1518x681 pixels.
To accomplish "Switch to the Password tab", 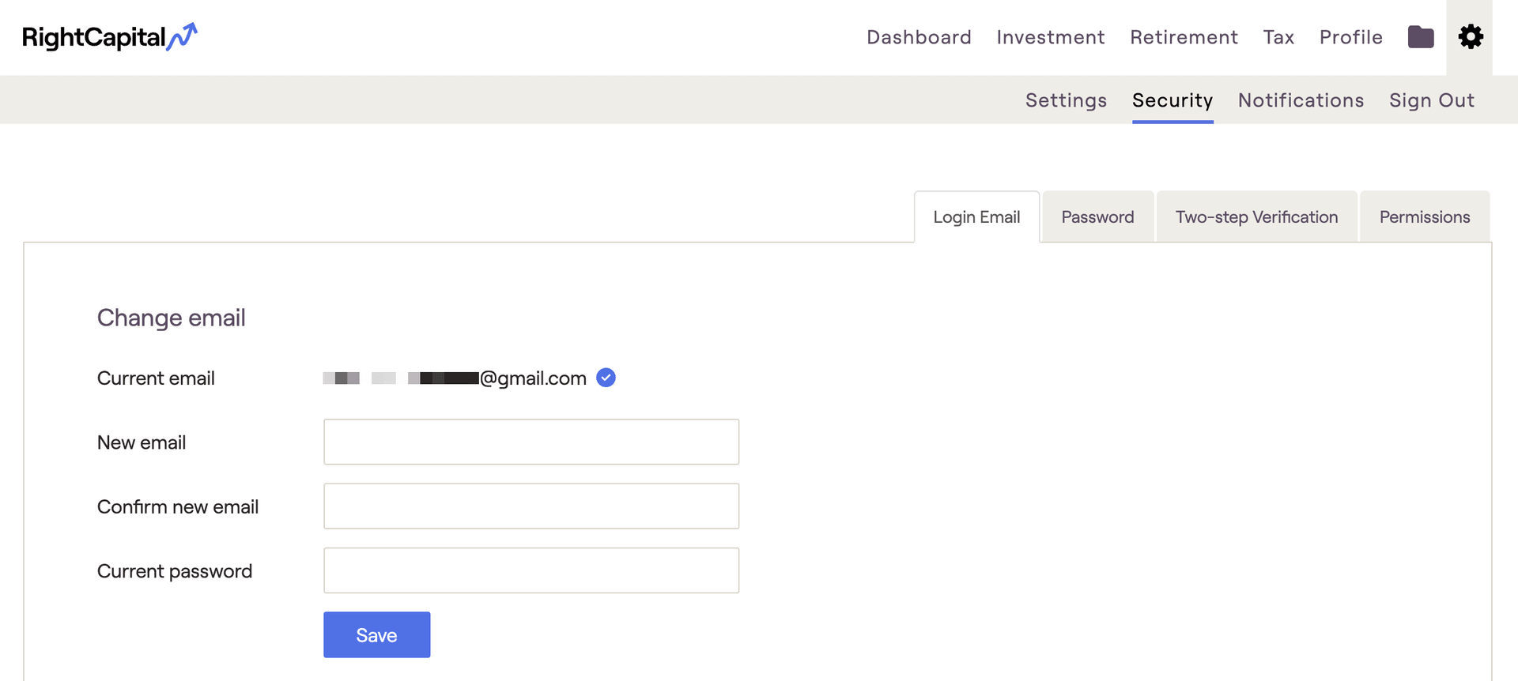I will point(1097,217).
